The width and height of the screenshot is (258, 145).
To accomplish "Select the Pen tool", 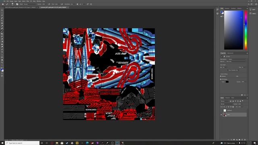I will pos(2,49).
